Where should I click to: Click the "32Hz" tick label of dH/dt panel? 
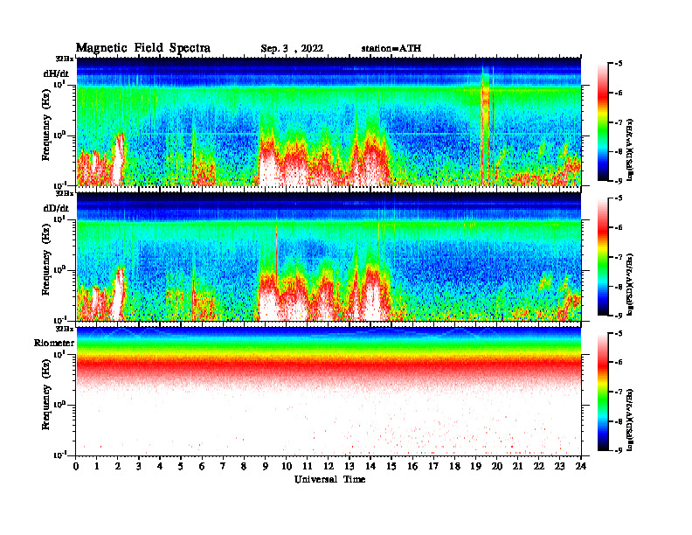(x=64, y=59)
